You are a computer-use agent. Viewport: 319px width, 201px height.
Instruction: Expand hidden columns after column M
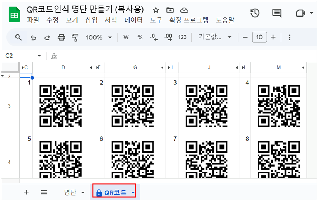[x=303, y=67]
